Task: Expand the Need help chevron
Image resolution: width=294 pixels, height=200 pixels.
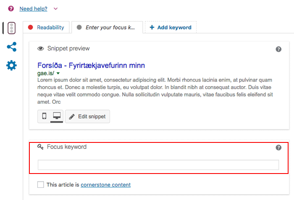Action: click(x=56, y=8)
